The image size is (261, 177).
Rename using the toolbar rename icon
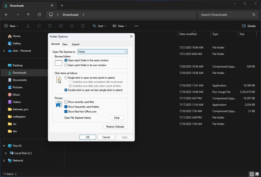(x=61, y=26)
